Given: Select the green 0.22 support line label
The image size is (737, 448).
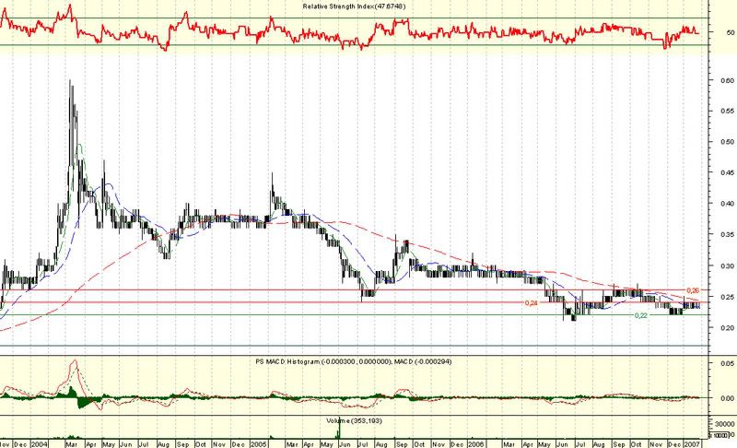Looking at the screenshot, I should 640,315.
